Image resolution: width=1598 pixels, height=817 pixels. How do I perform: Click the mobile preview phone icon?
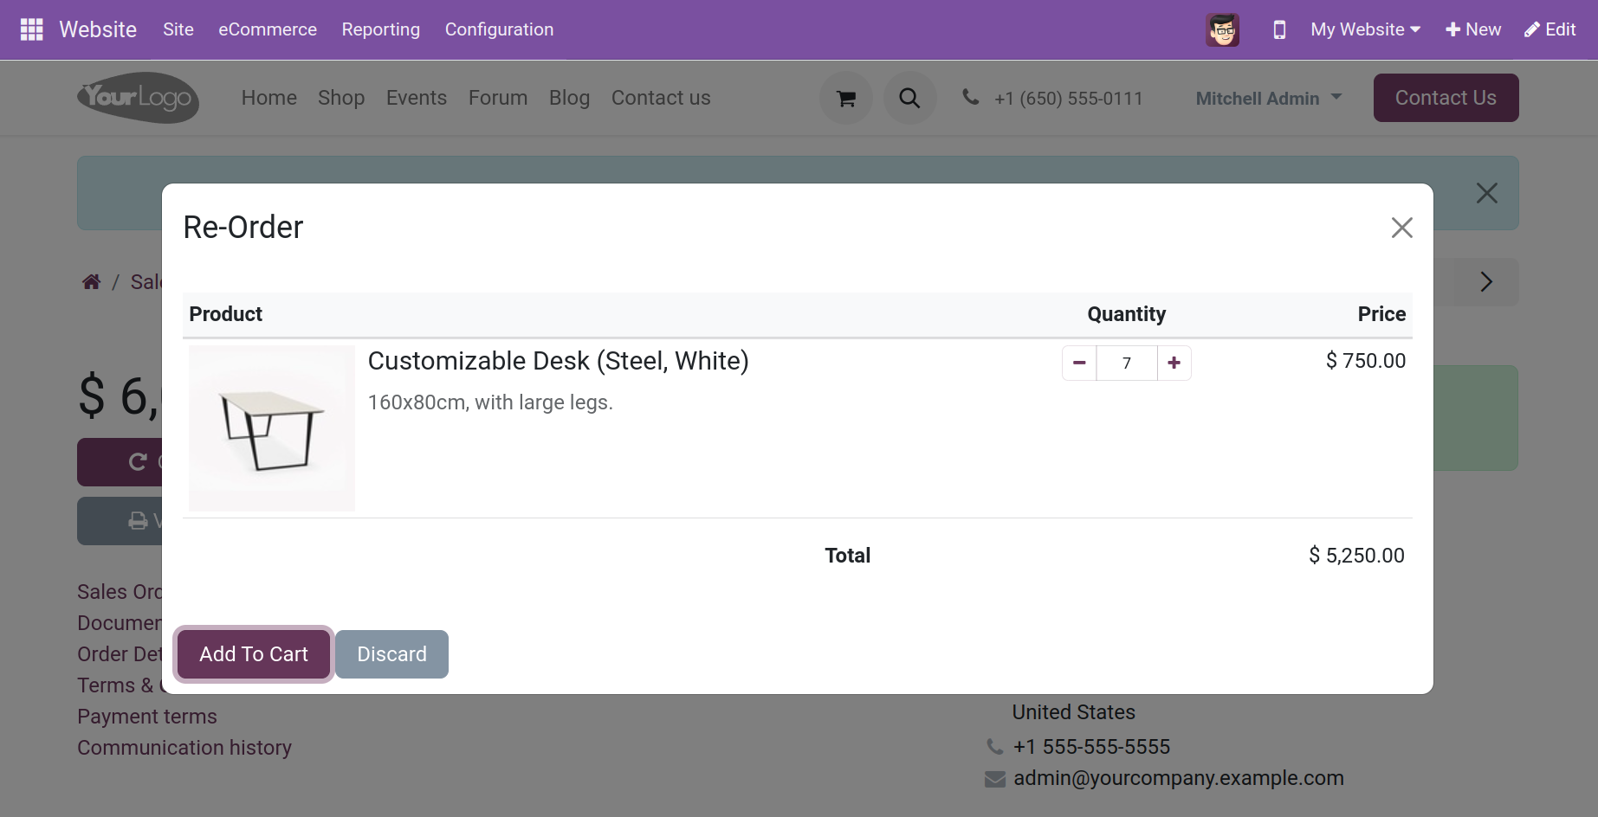pyautogui.click(x=1278, y=29)
